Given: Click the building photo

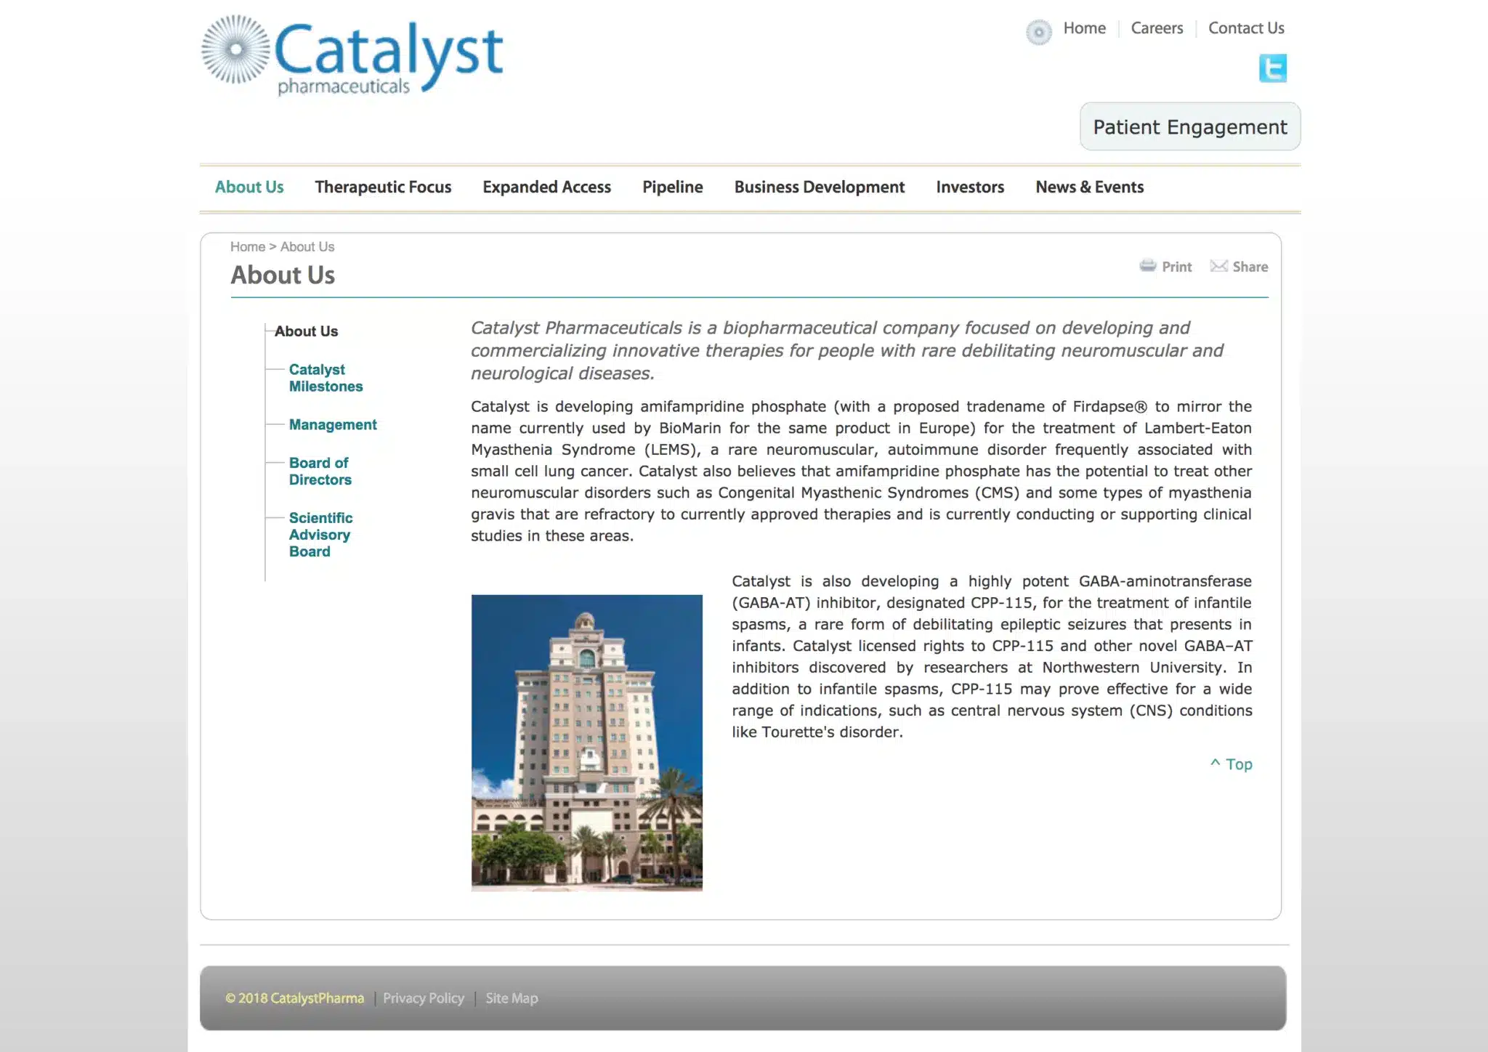Looking at the screenshot, I should (x=586, y=743).
